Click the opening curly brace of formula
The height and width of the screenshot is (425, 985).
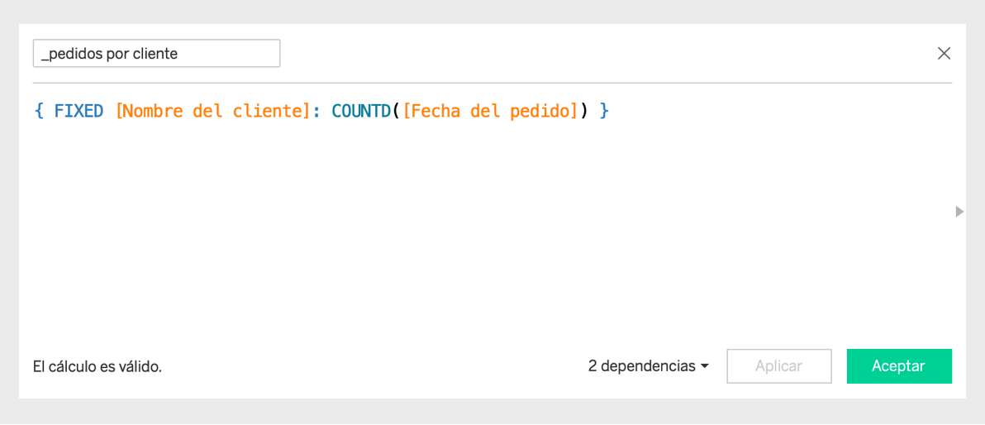(x=39, y=111)
